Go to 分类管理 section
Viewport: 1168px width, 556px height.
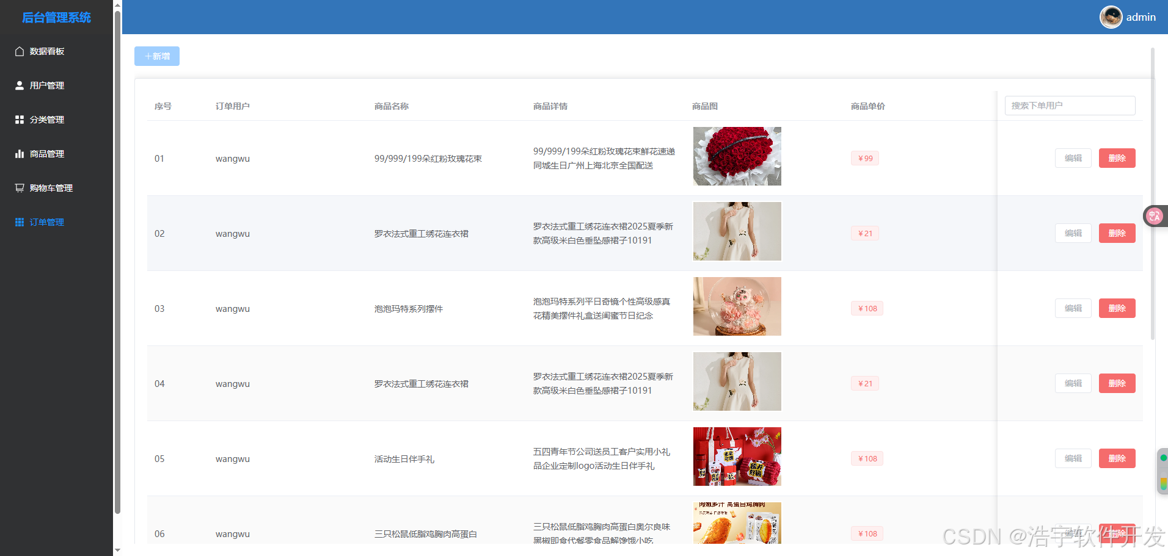pos(56,120)
